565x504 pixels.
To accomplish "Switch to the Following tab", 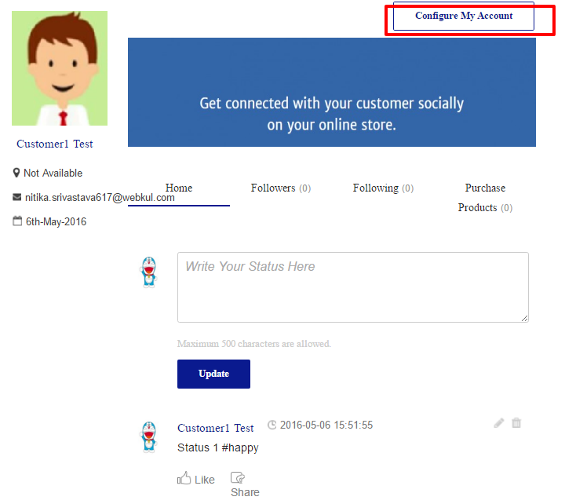I will pos(383,188).
